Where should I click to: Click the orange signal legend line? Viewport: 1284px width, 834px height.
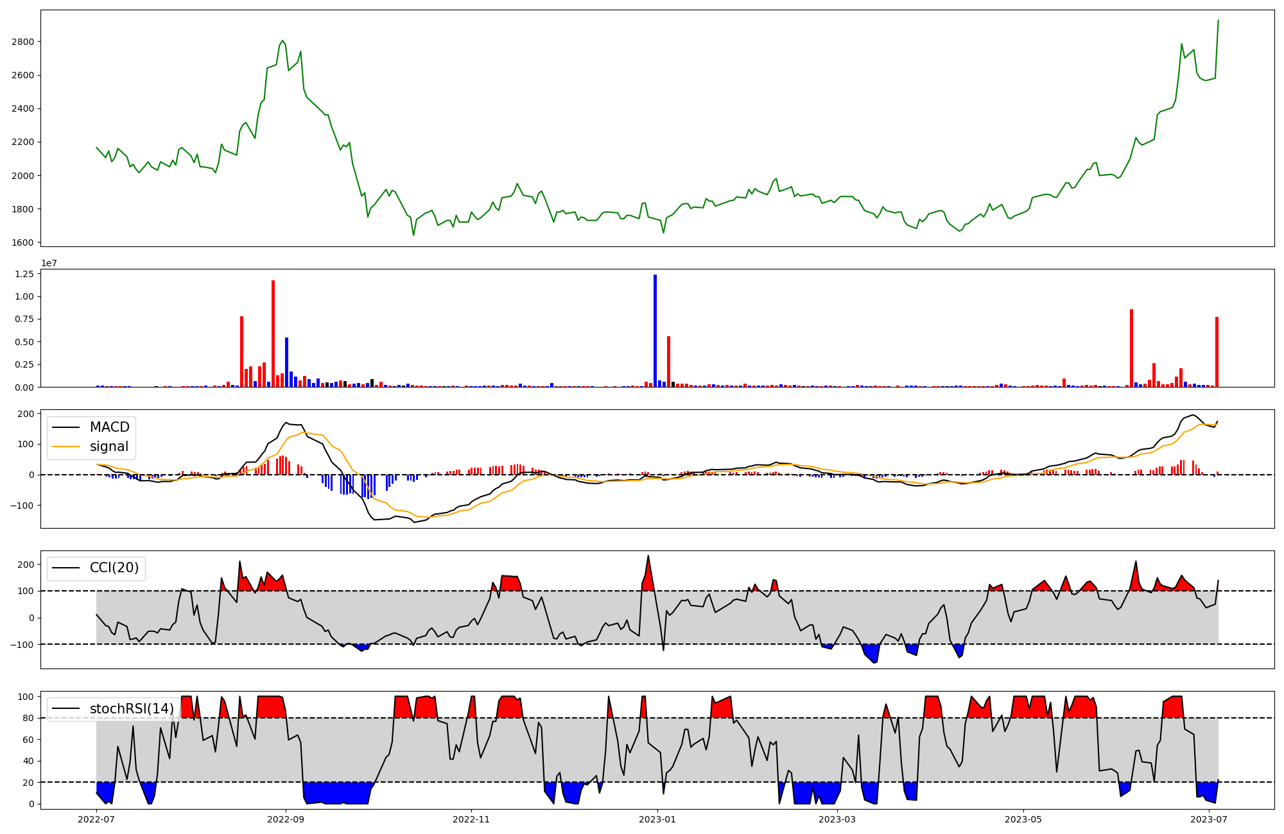click(x=65, y=447)
